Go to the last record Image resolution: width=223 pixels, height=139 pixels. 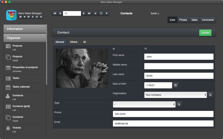pyautogui.click(x=89, y=13)
